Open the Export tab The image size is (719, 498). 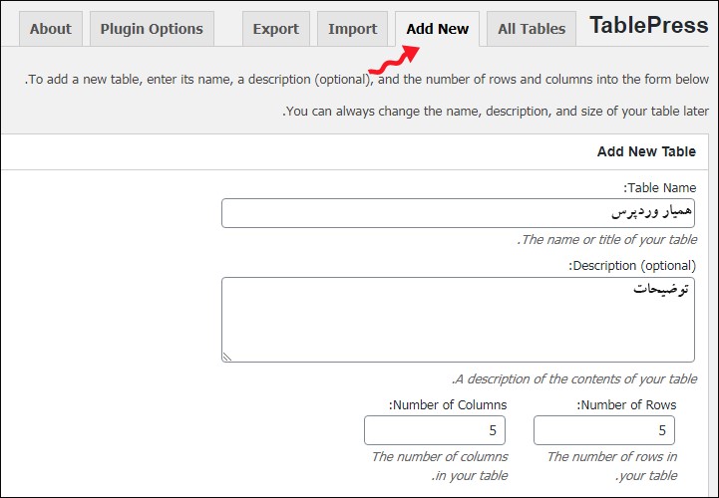[x=276, y=29]
